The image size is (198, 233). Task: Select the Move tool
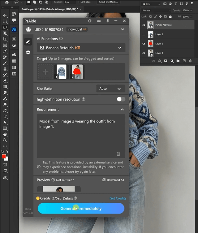(5, 15)
